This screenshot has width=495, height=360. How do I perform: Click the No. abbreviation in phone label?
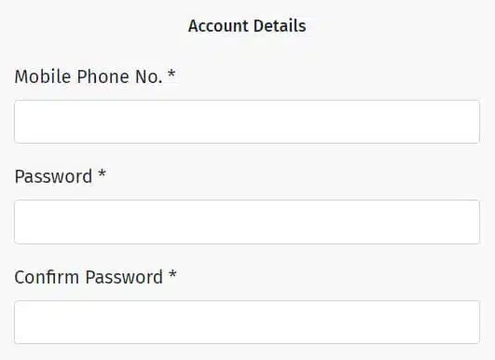click(149, 76)
